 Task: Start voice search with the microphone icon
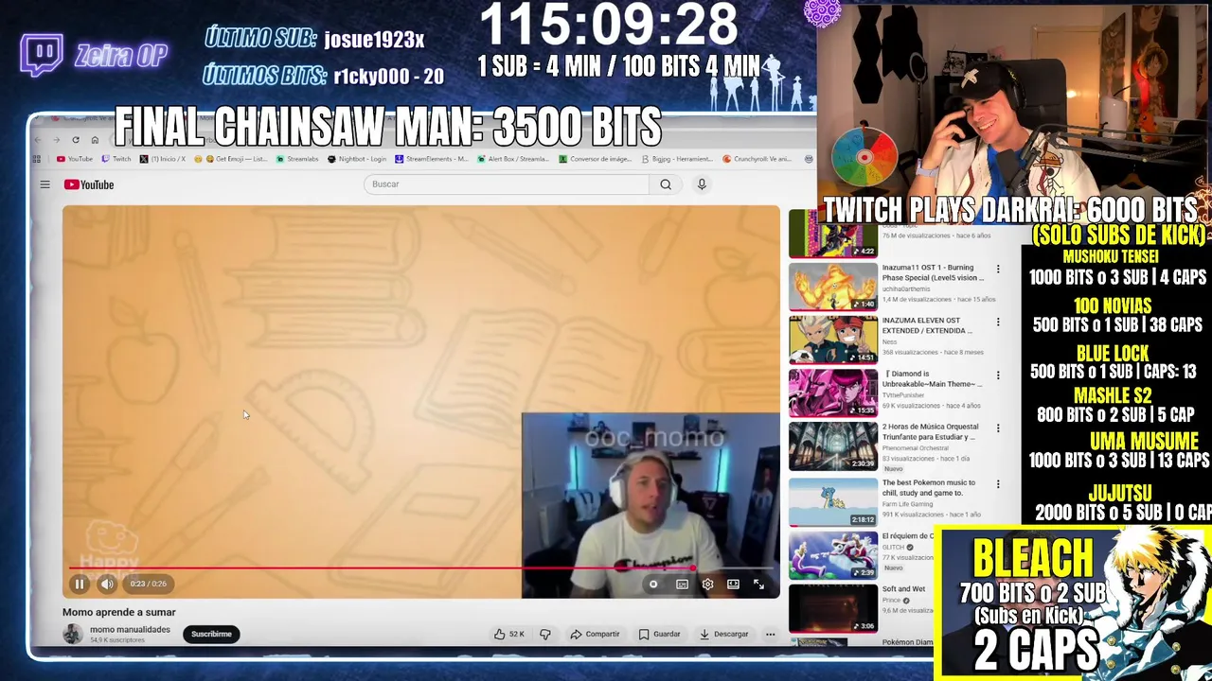(x=702, y=184)
